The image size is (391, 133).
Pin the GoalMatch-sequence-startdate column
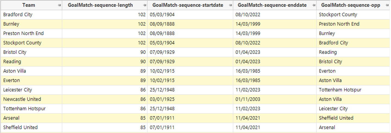pos(230,5)
